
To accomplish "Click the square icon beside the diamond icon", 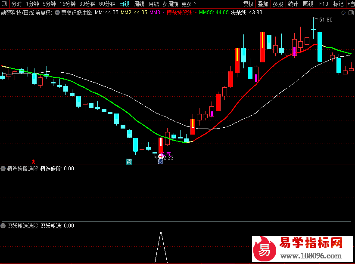I will [x=351, y=13].
